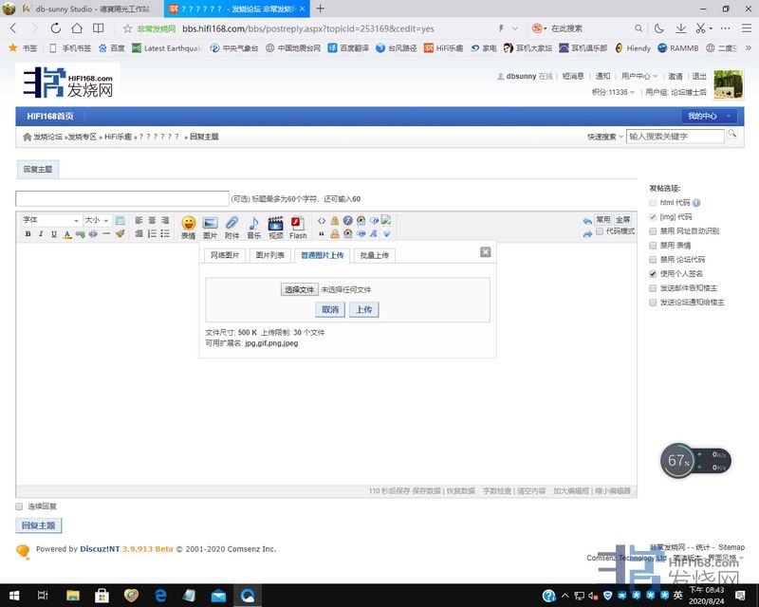This screenshot has width=759, height=607.
Task: Uncheck the 使用个人签名 option
Action: (653, 274)
